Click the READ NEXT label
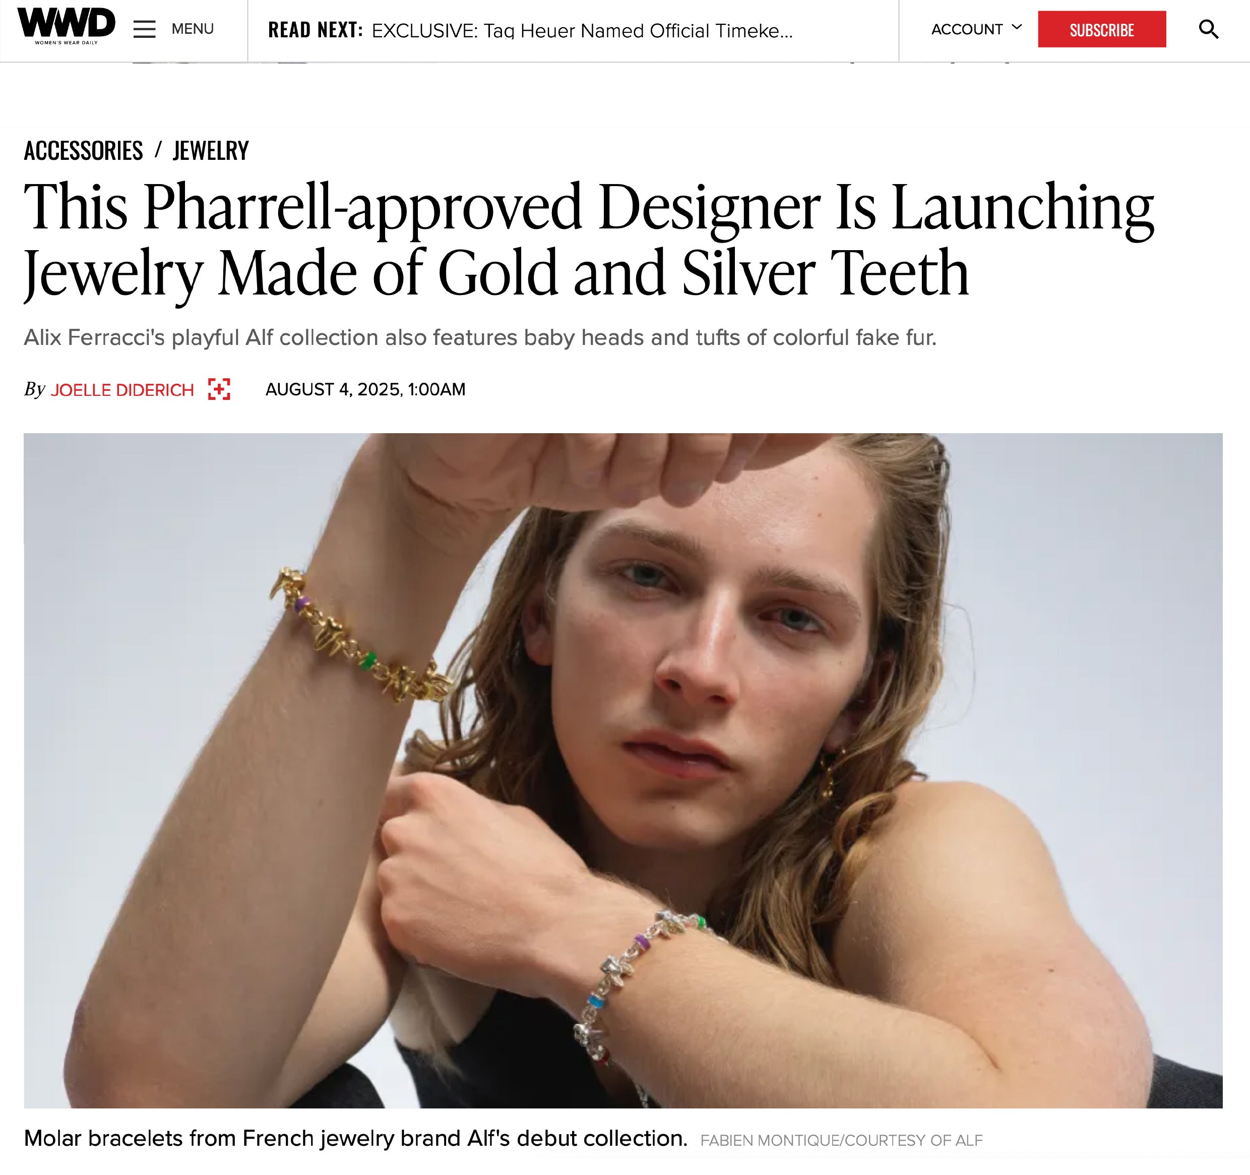Image resolution: width=1250 pixels, height=1175 pixels. pos(316,30)
